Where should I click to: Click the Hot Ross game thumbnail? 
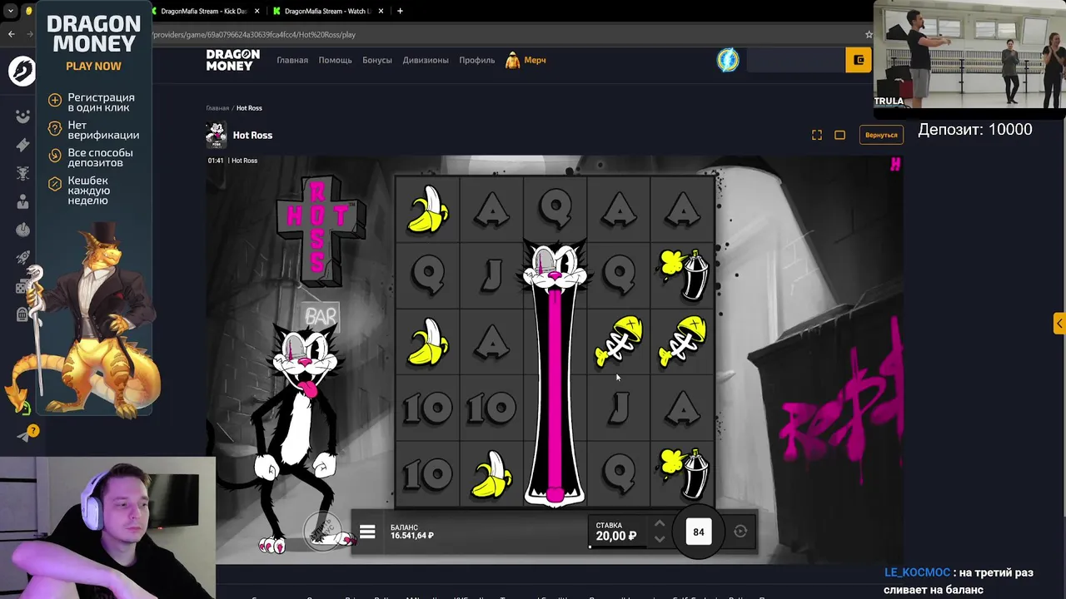click(216, 135)
